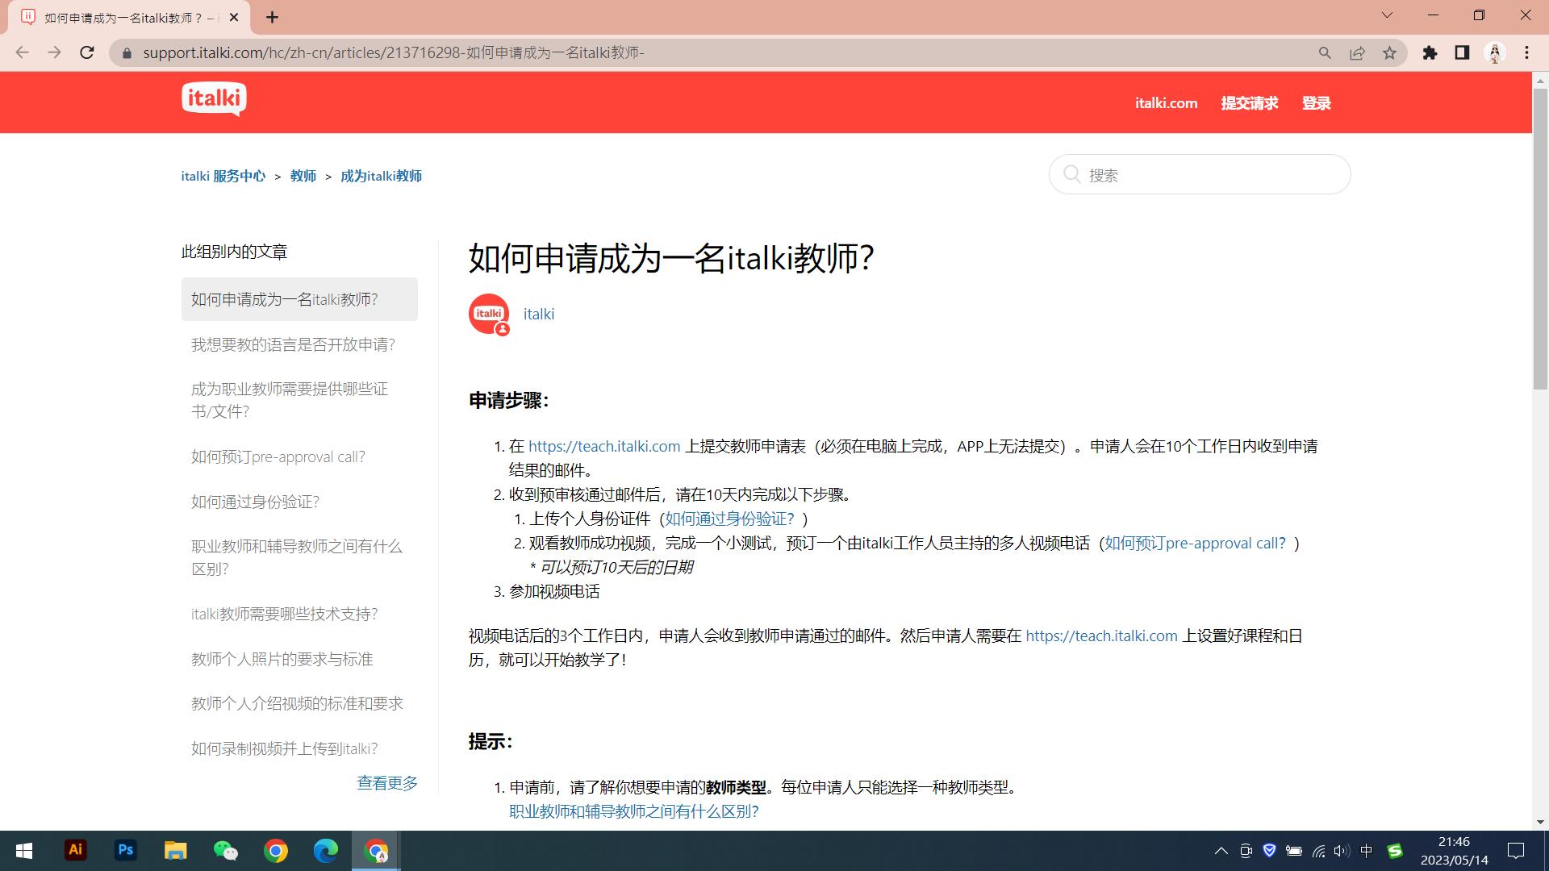The image size is (1549, 871).
Task: Open Adobe Illustrator from the taskbar
Action: 75,850
